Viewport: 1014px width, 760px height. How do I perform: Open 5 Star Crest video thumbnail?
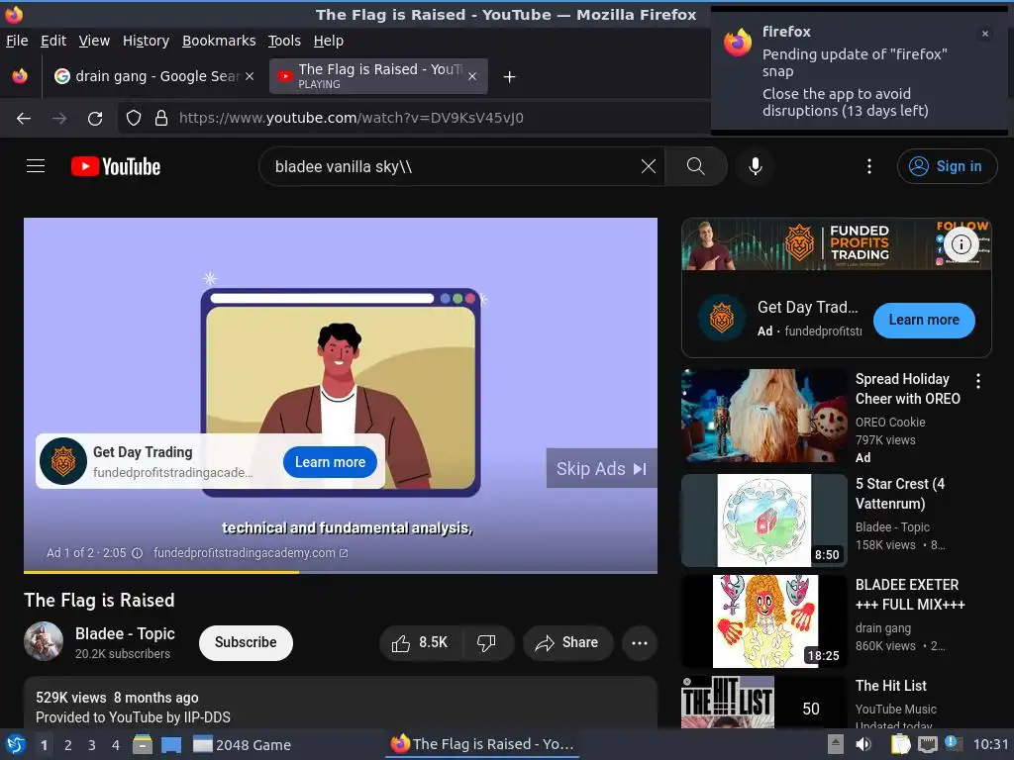click(764, 521)
